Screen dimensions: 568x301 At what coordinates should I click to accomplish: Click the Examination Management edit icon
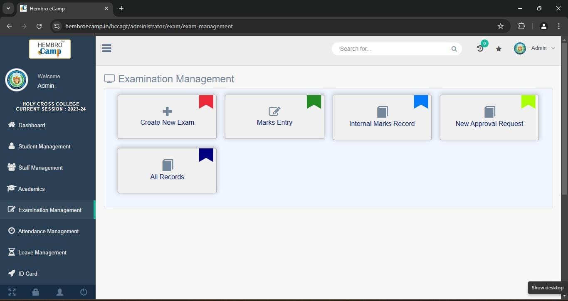click(12, 210)
